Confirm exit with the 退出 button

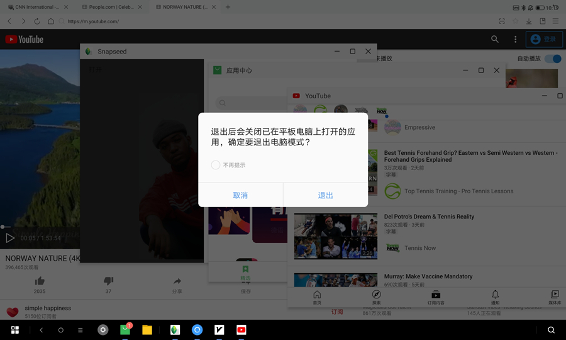coord(325,195)
